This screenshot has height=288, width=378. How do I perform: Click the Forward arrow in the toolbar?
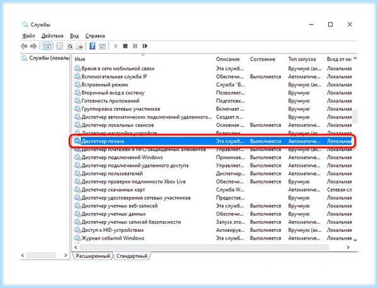pyautogui.click(x=33, y=46)
